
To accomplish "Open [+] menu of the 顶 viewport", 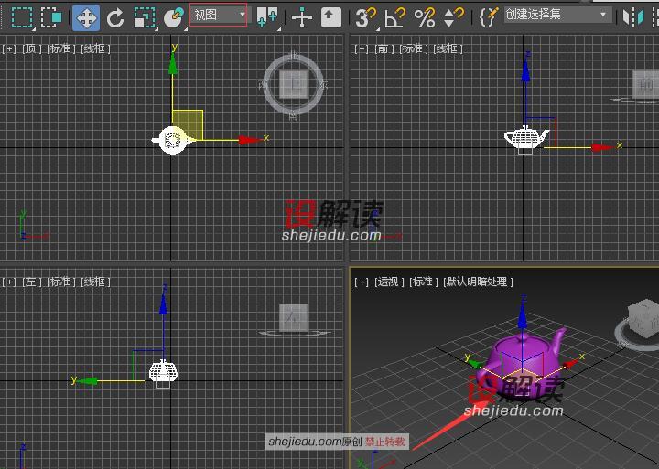I will [9, 48].
